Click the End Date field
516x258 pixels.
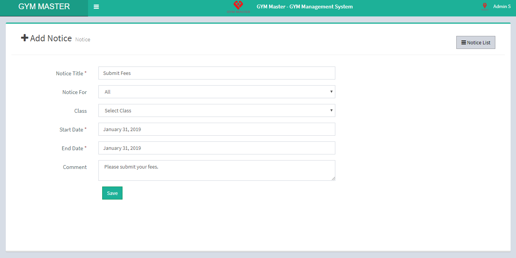pyautogui.click(x=217, y=148)
